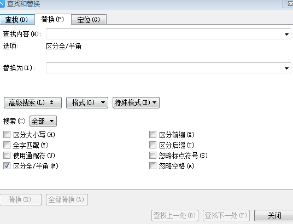Viewport: 293px width, 224px height.
Task: Enable the 全字匹配(Y) checkbox
Action: click(x=7, y=145)
